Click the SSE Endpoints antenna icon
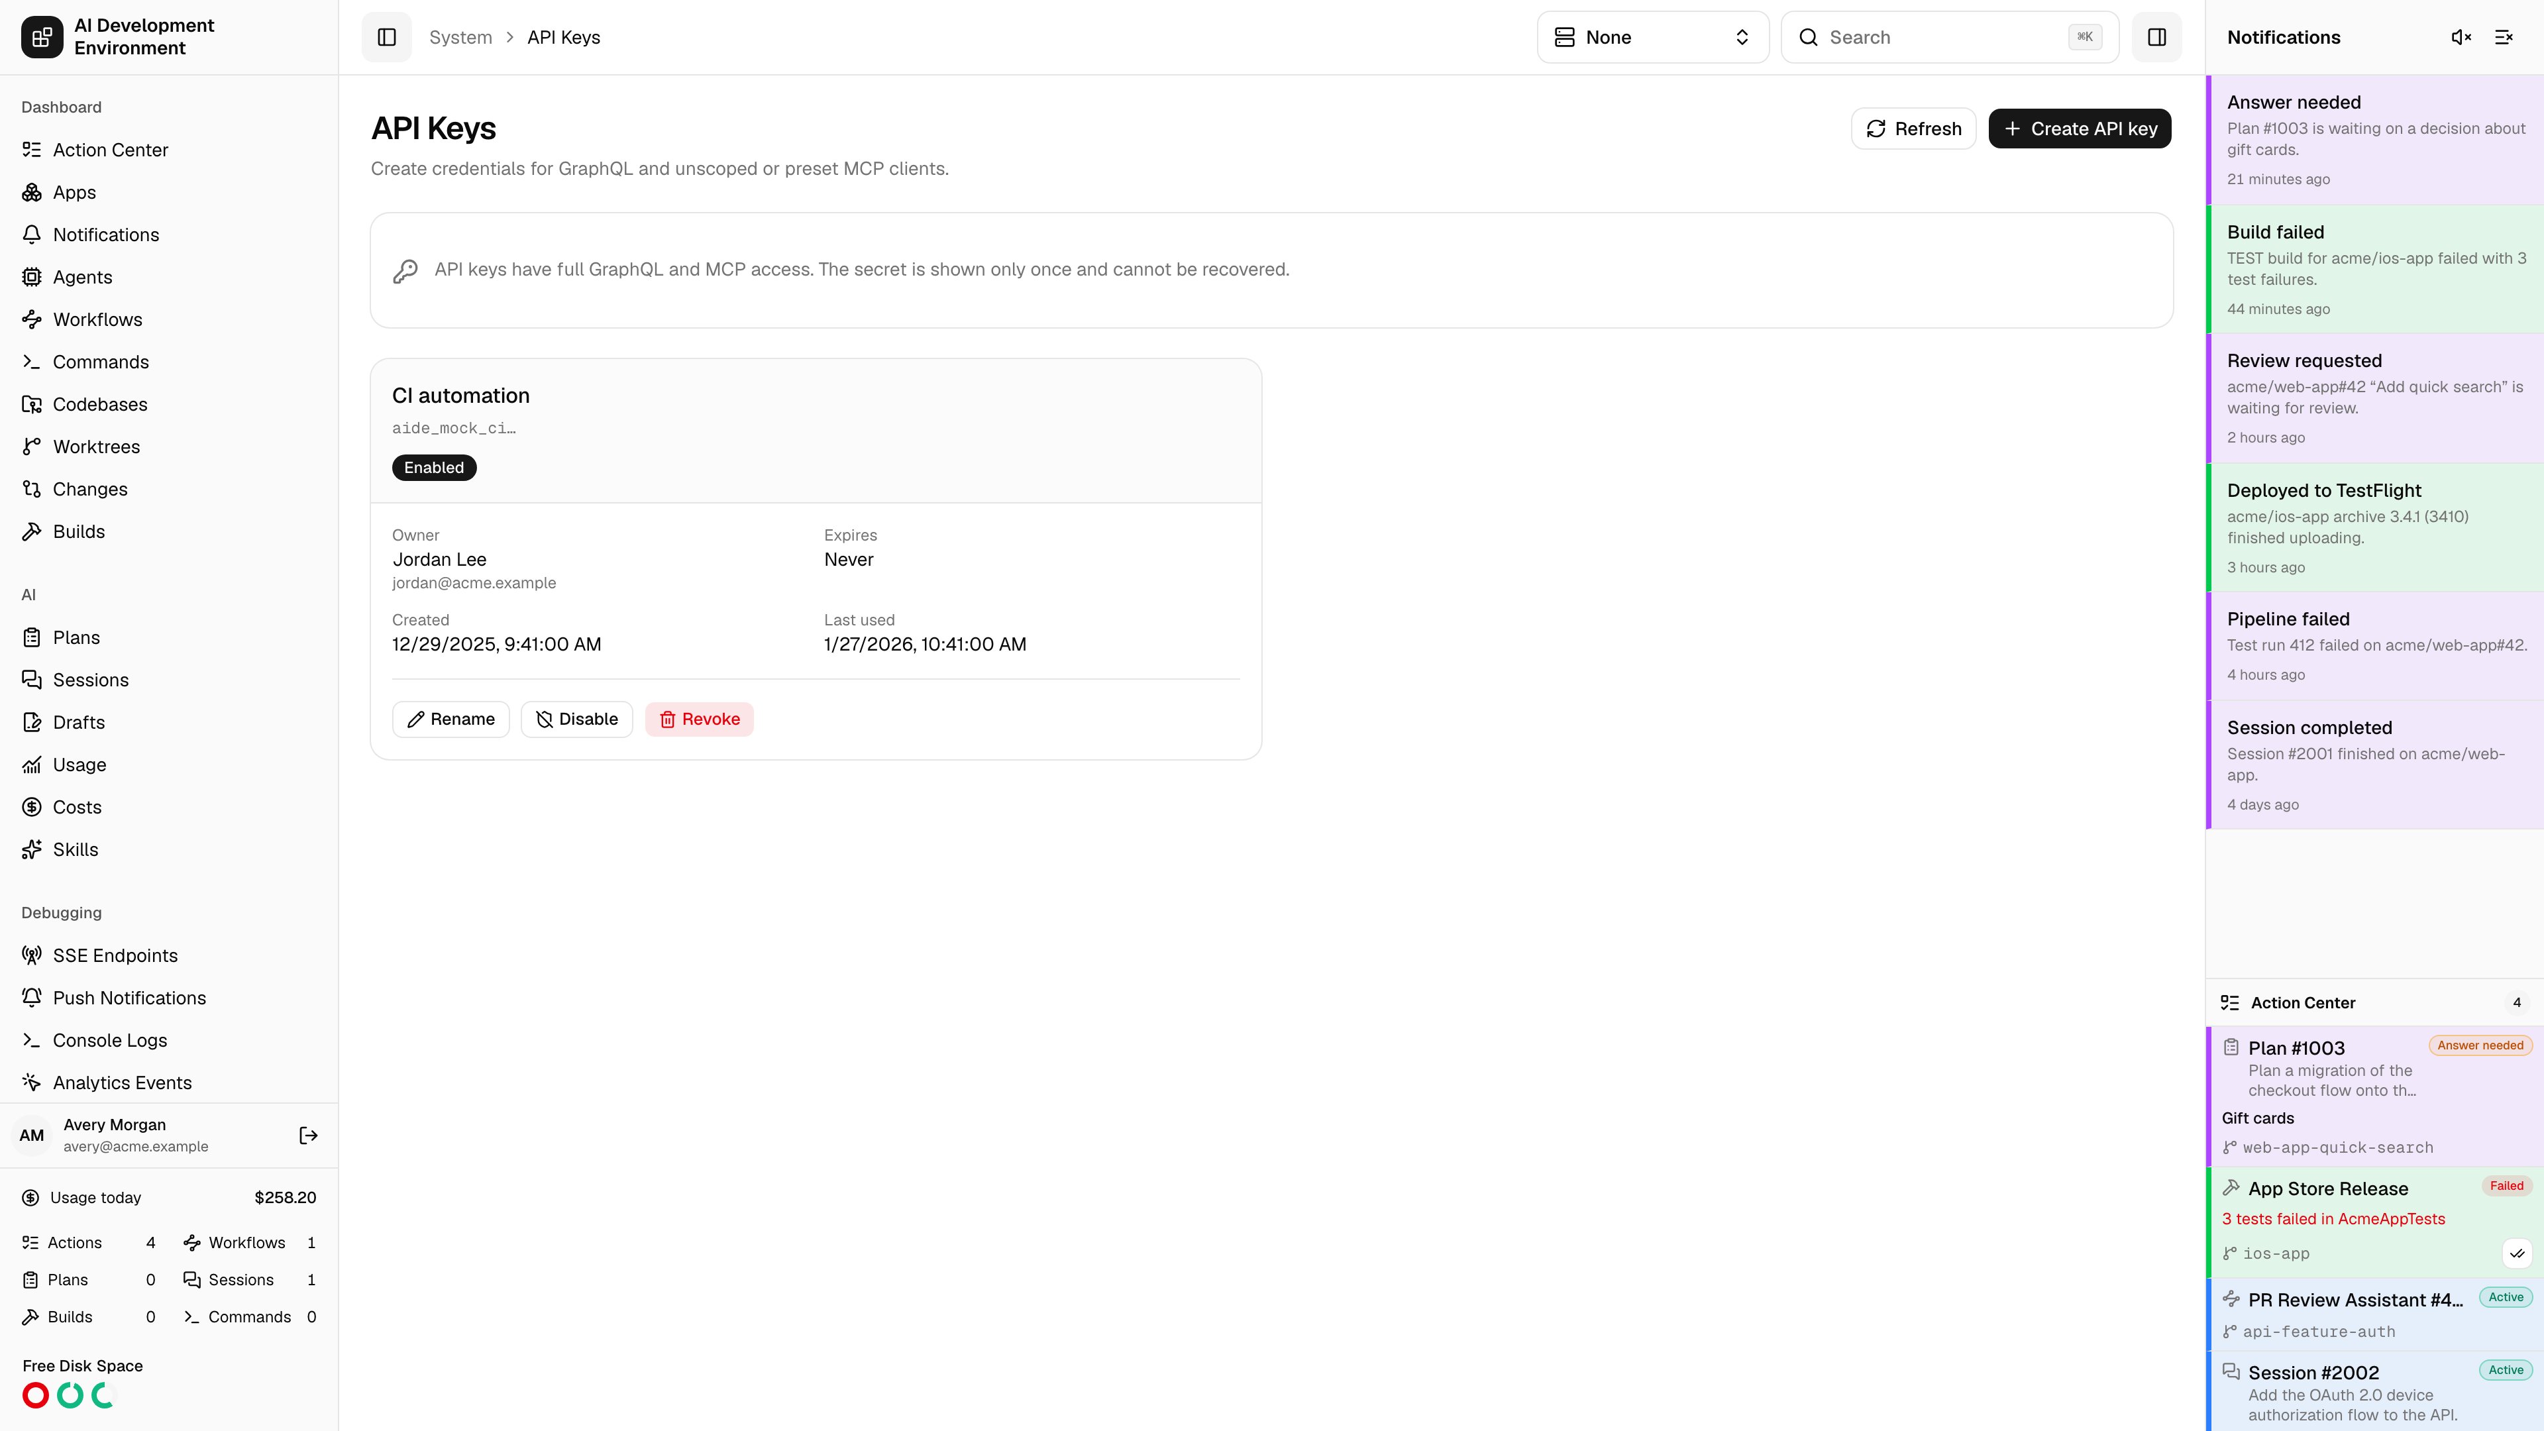Image resolution: width=2544 pixels, height=1431 pixels. [x=32, y=955]
